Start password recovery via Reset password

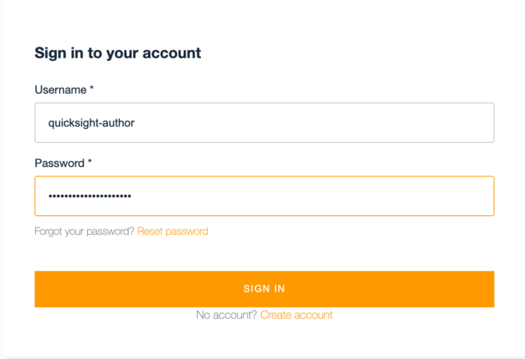coord(172,232)
